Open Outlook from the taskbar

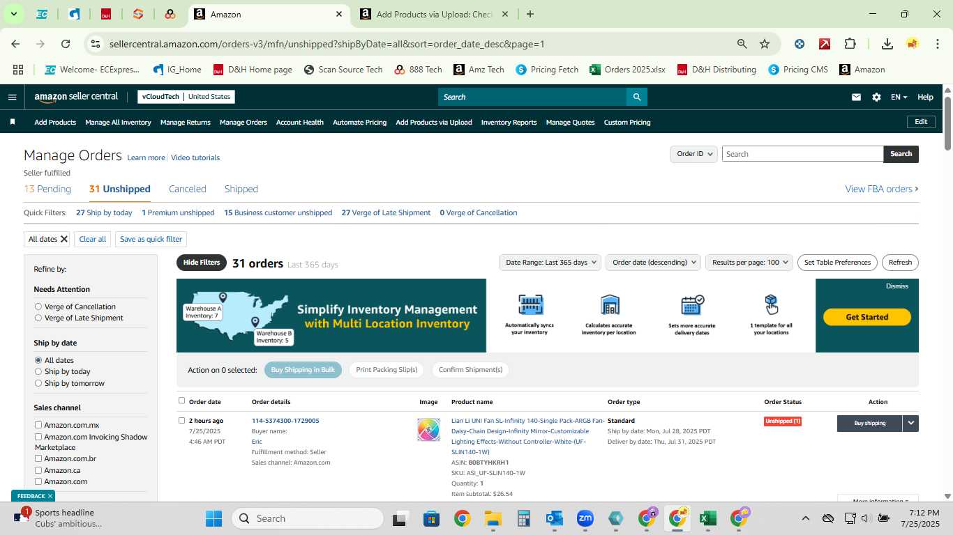point(555,518)
